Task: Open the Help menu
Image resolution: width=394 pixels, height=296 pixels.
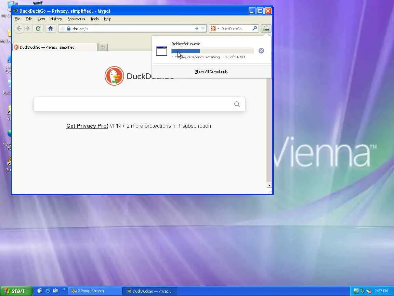Action: pos(107,19)
